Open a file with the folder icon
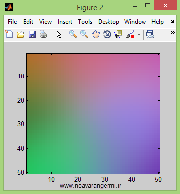 [21, 35]
